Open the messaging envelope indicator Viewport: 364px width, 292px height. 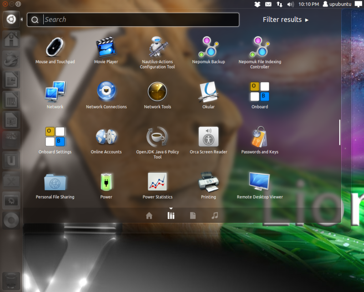[268, 4]
